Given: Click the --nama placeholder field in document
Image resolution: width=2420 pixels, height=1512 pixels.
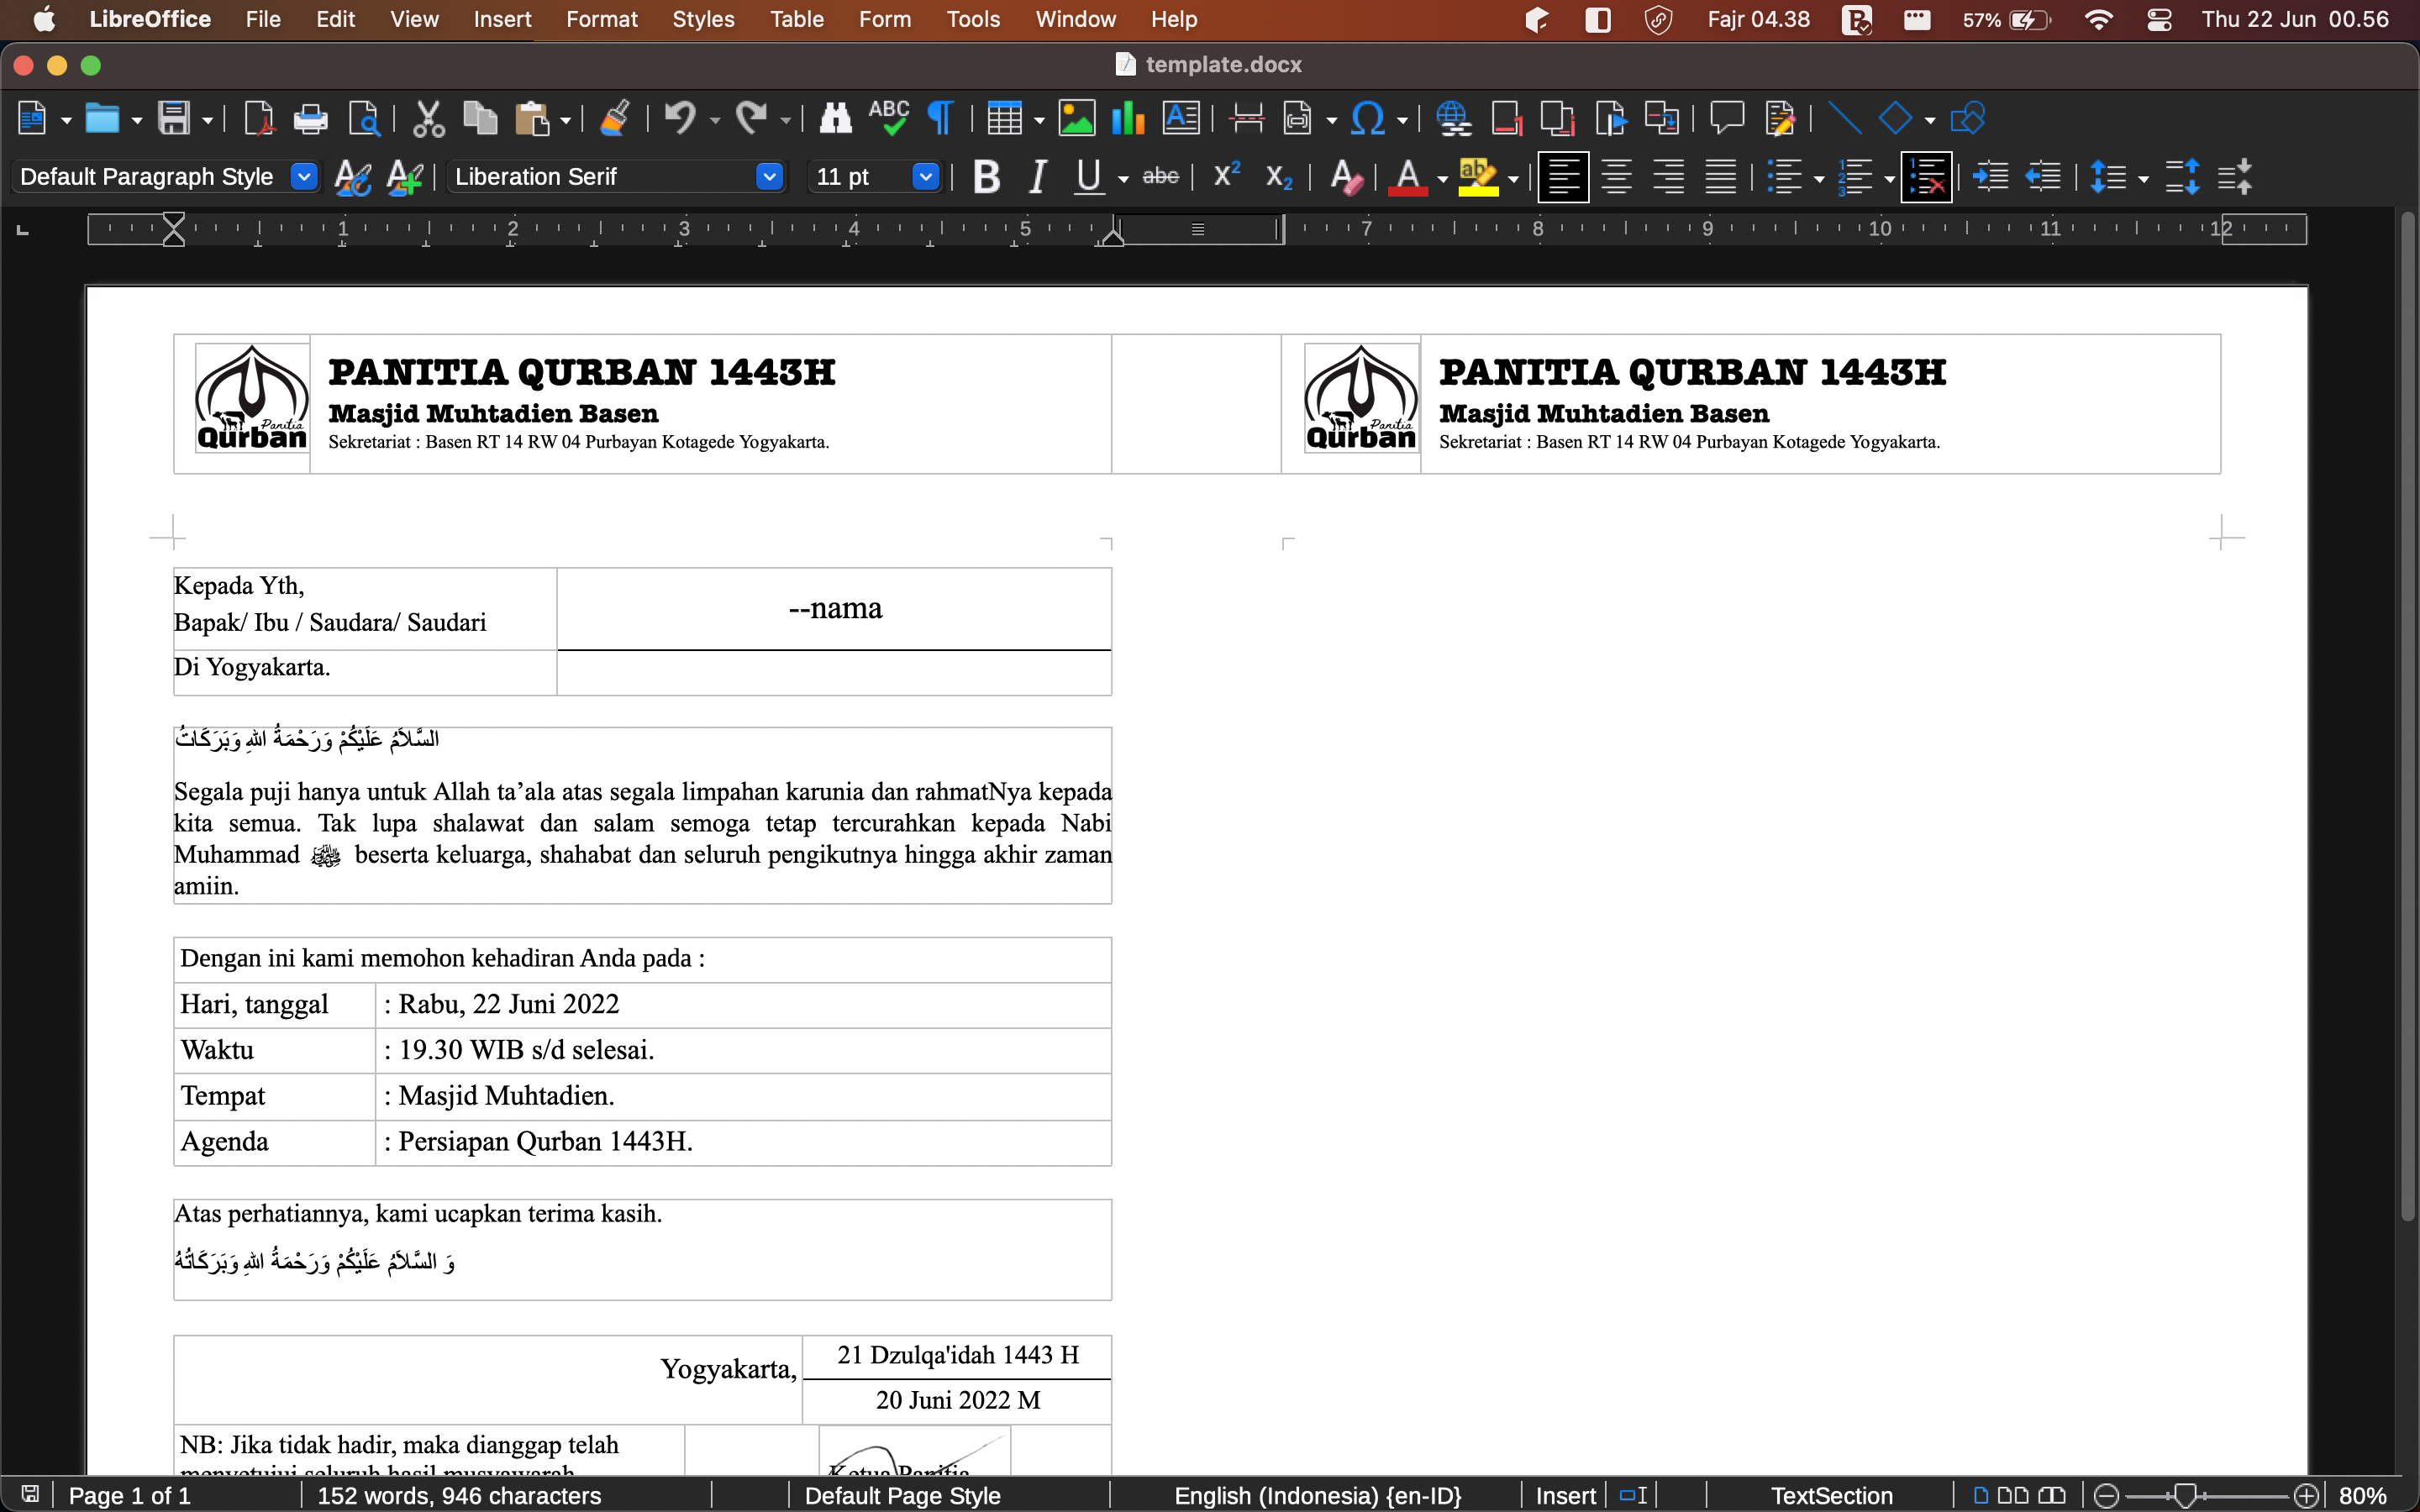Looking at the screenshot, I should [x=835, y=608].
